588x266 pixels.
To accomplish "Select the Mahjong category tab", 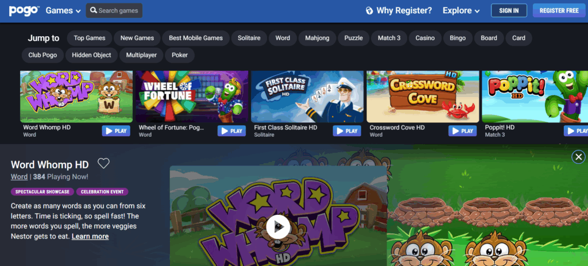I will (318, 38).
